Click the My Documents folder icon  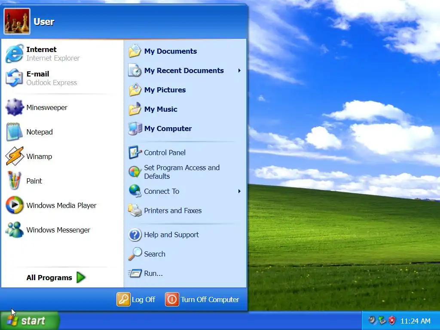pos(134,51)
